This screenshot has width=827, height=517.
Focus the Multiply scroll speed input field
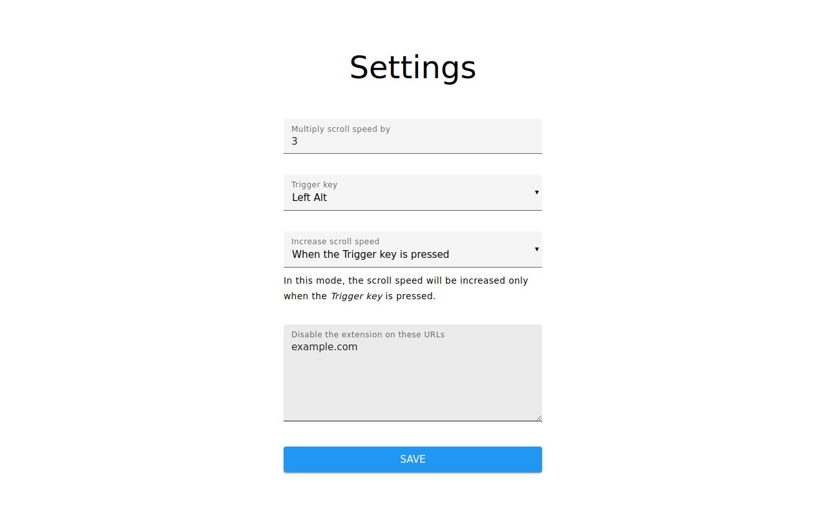coord(412,136)
